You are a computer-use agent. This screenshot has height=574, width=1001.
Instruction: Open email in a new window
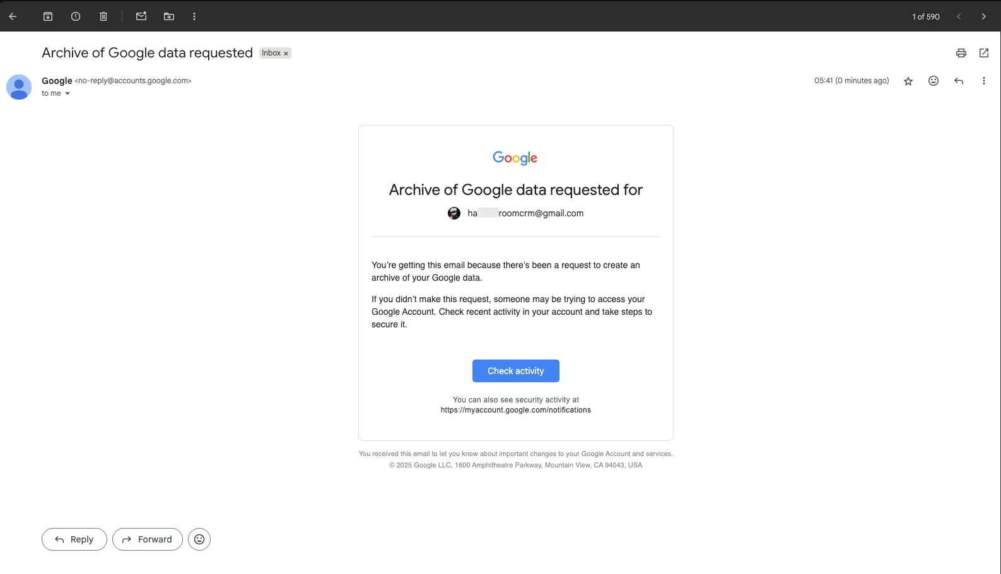pyautogui.click(x=983, y=53)
